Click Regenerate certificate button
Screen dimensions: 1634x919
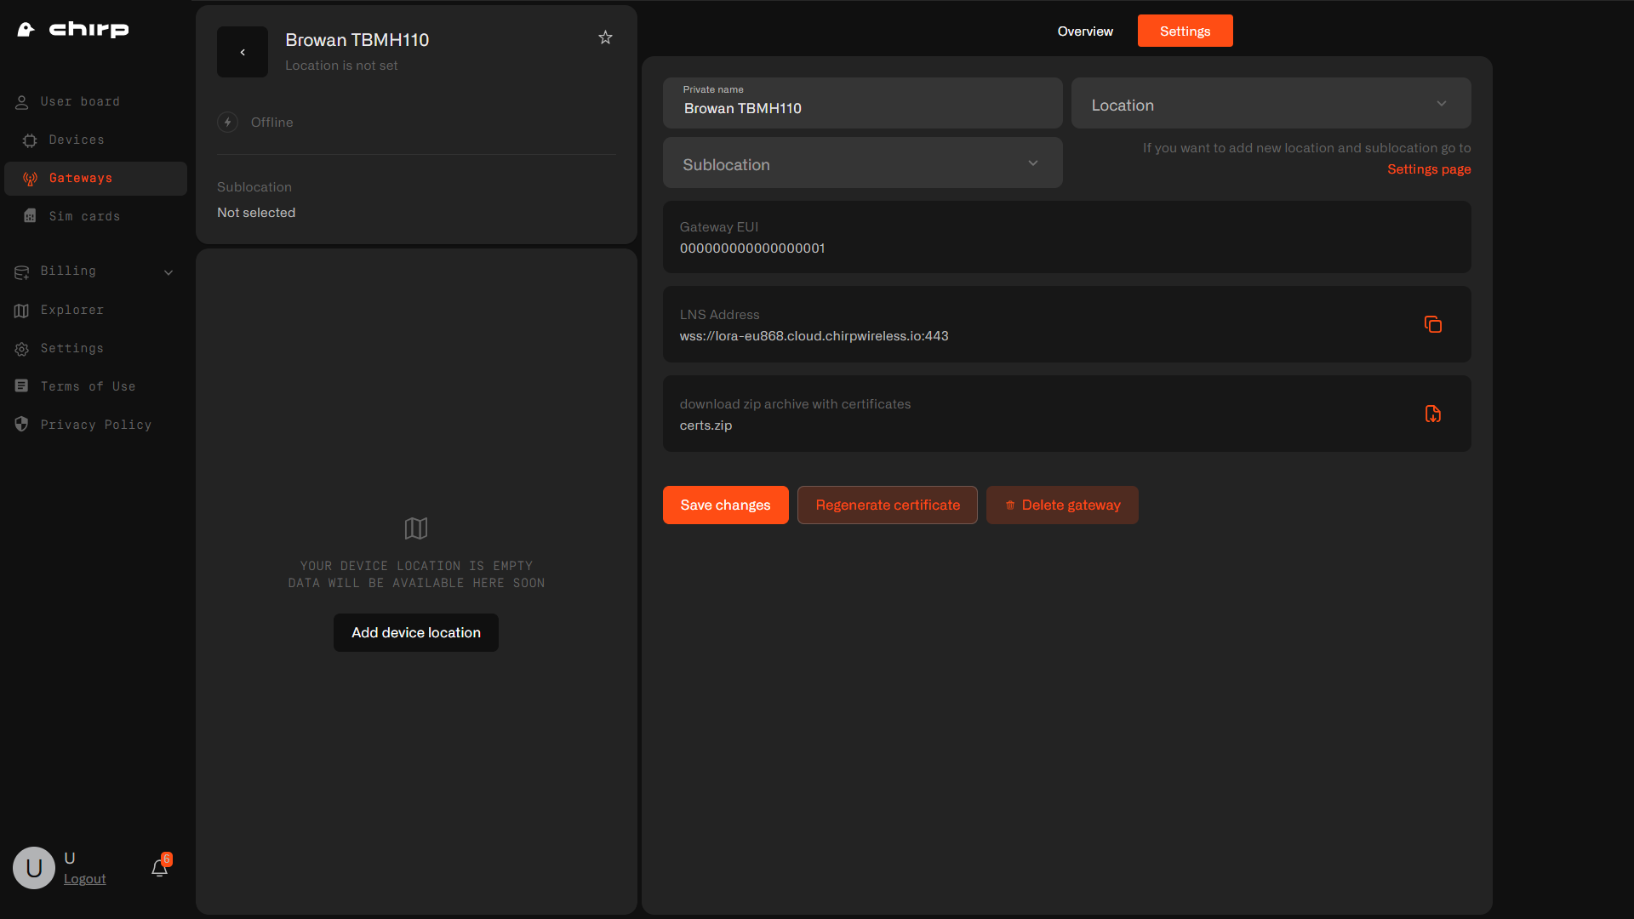888,505
